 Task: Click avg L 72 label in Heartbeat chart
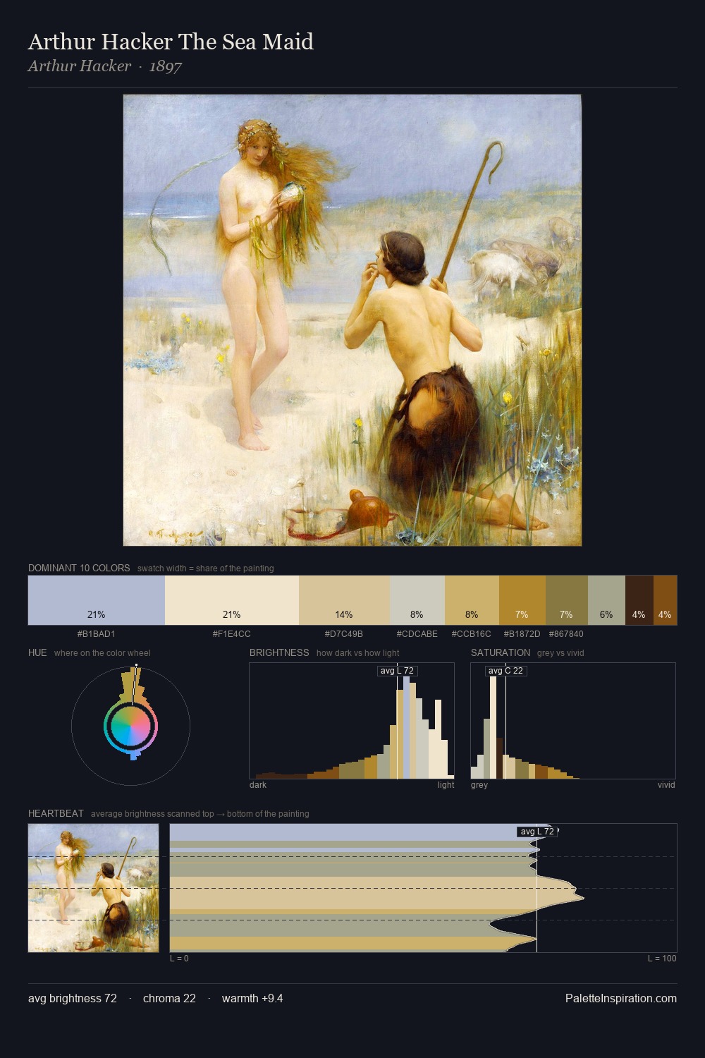[537, 832]
